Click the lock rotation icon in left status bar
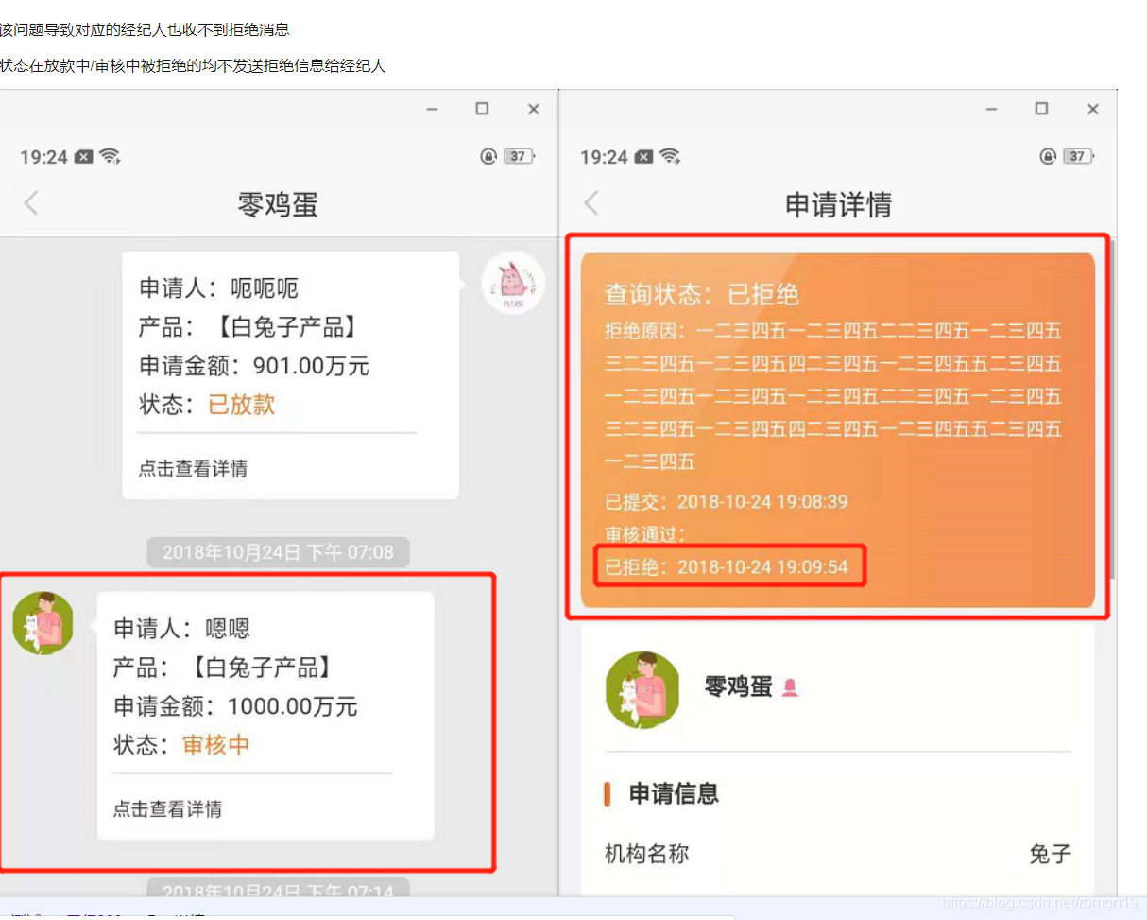 488,156
